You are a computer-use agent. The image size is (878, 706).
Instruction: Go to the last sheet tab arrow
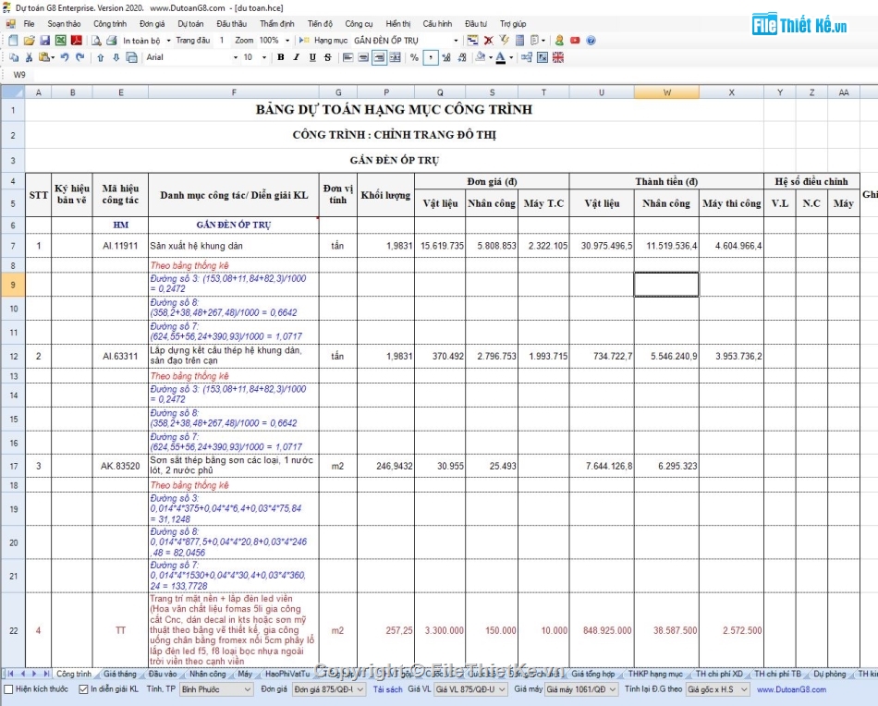(46, 674)
